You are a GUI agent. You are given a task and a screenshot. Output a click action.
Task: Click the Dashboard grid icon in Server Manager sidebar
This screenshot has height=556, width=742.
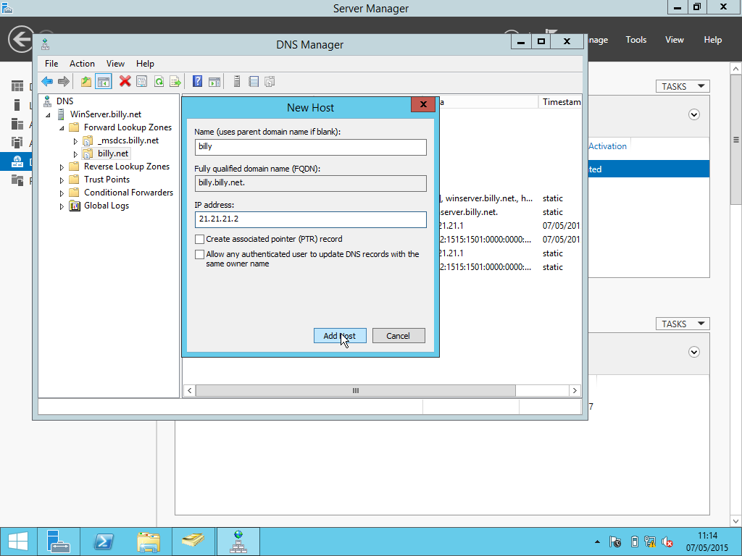(17, 85)
